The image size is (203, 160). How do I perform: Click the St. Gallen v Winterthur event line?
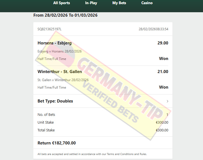coord(63,80)
